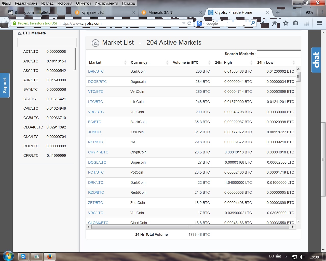Screen dimensions: 326x261
Task: Open Firefox from the taskbar
Action: pyautogui.click(x=50, y=257)
